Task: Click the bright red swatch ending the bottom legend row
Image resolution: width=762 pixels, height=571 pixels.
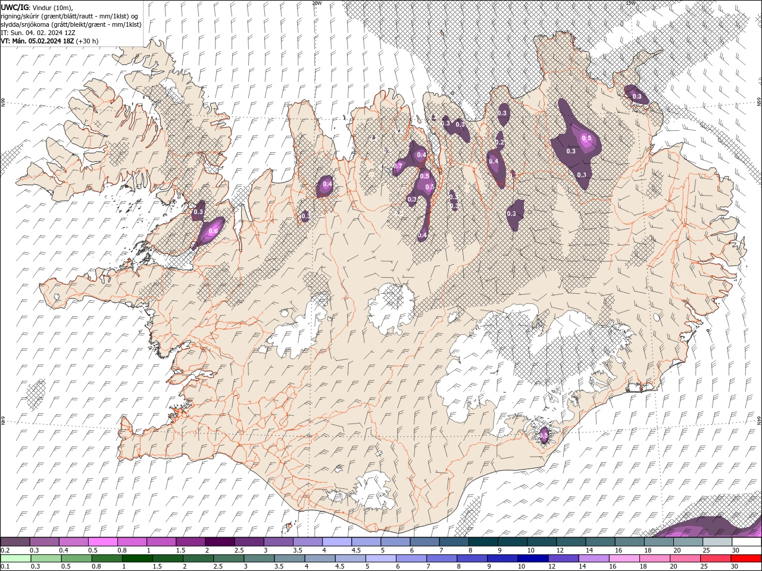Action: 746,559
